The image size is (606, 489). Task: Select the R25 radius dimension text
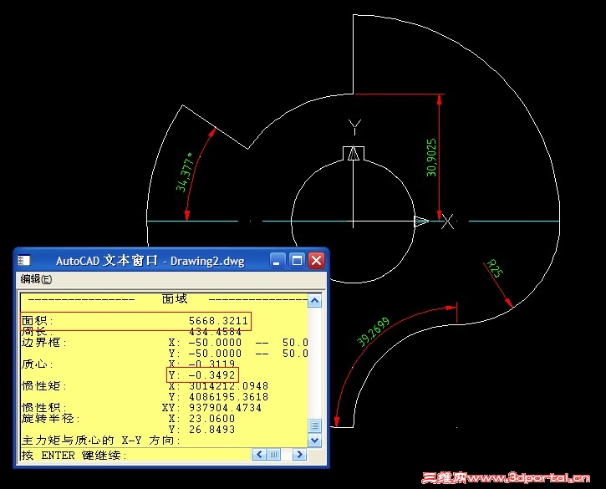pos(495,268)
